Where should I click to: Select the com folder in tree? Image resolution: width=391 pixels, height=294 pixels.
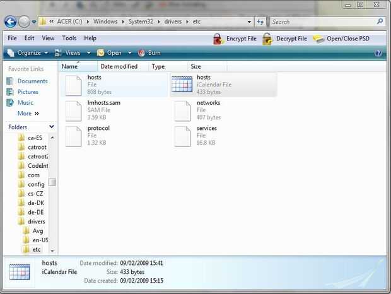coord(29,175)
